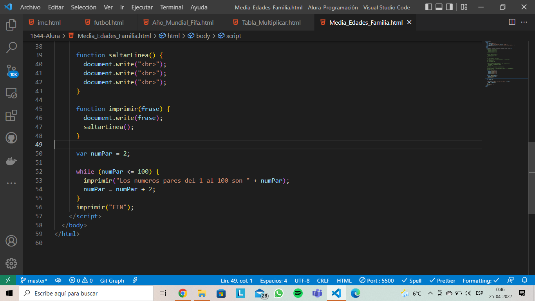Click the feedback icon in status bar
Screen dimensions: 535x301
point(510,280)
